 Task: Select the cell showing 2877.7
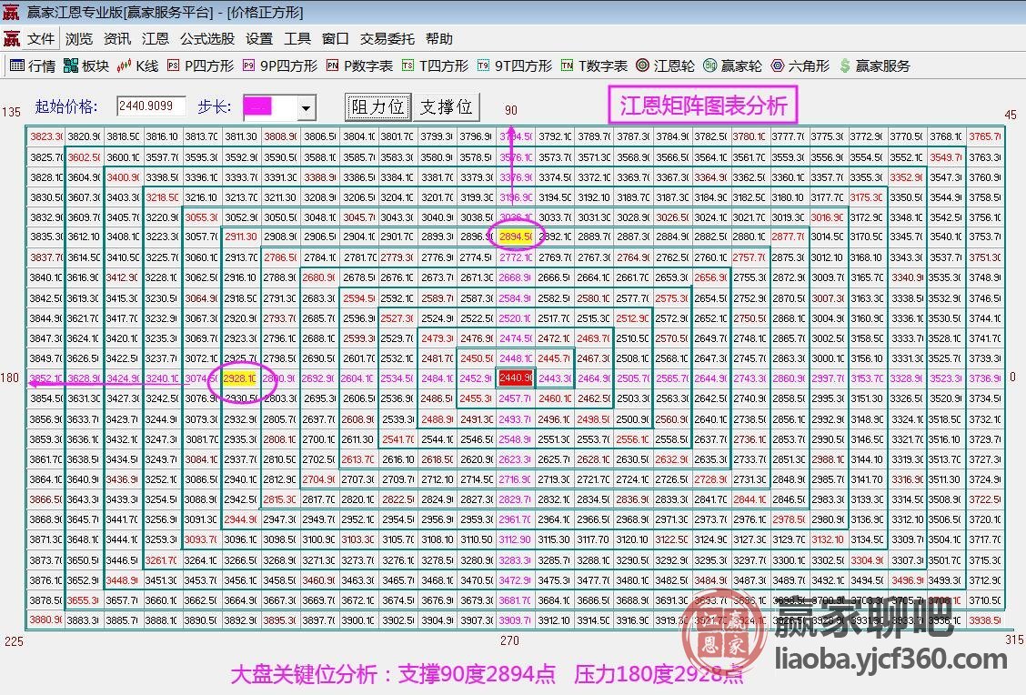[x=789, y=237]
